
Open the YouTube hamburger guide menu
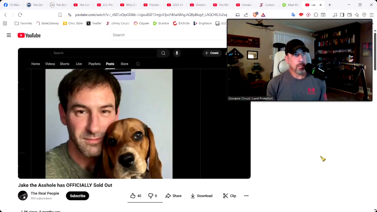[x=9, y=35]
